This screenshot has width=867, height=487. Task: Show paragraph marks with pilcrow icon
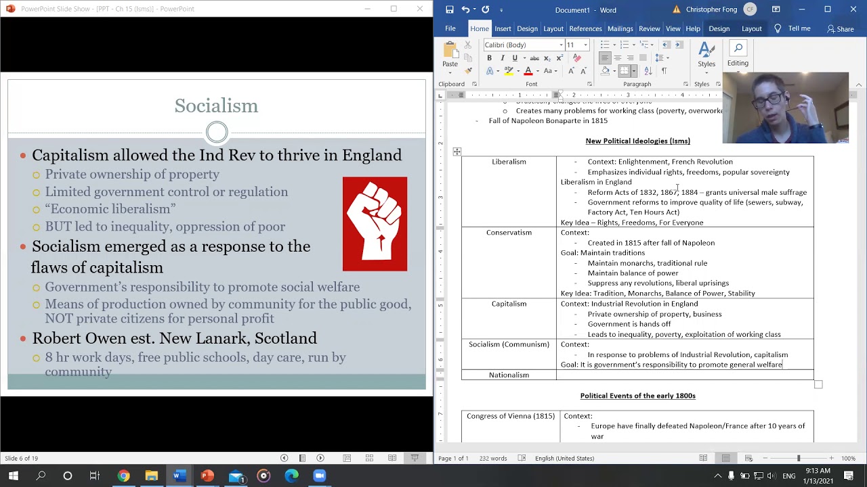pos(664,70)
